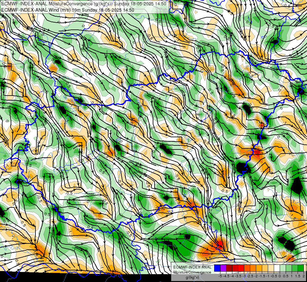Image resolution: width=307 pixels, height=282 pixels.
Task: Select the orange-red swatch between -3 and -2.5
Action: pos(247,268)
